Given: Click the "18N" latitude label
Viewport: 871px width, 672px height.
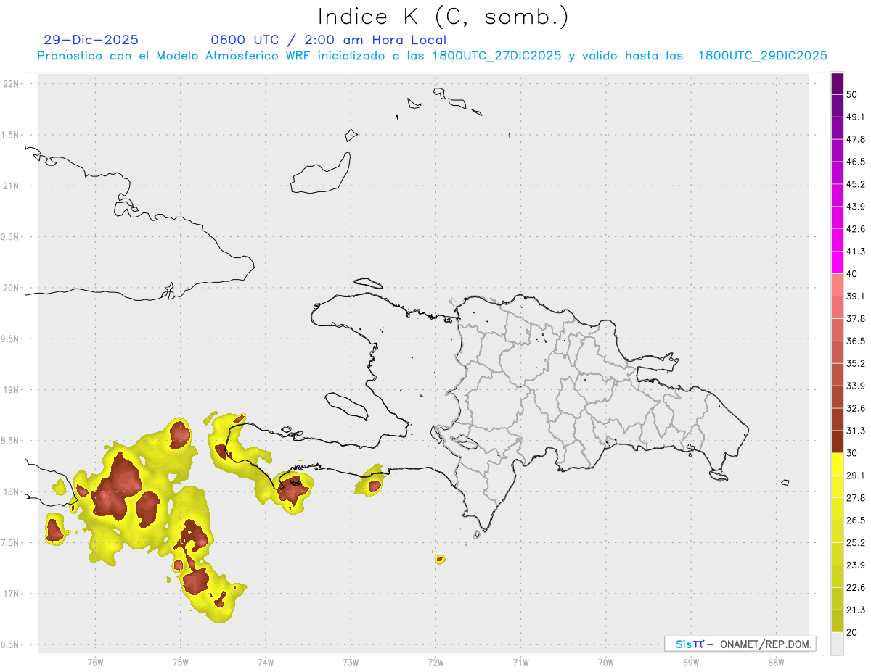Looking at the screenshot, I should coord(12,491).
